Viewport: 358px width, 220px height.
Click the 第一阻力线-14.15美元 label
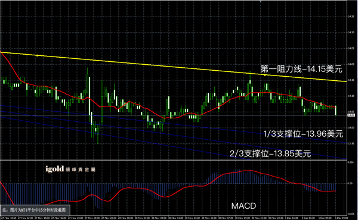pos(301,69)
